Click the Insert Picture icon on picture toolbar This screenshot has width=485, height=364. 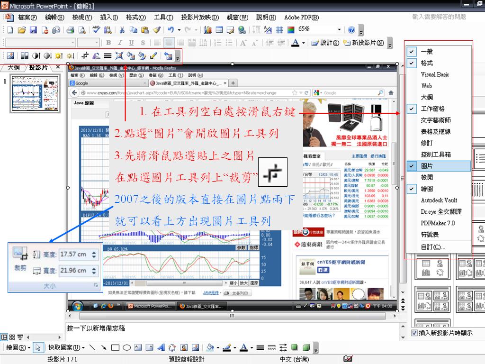pos(10,56)
